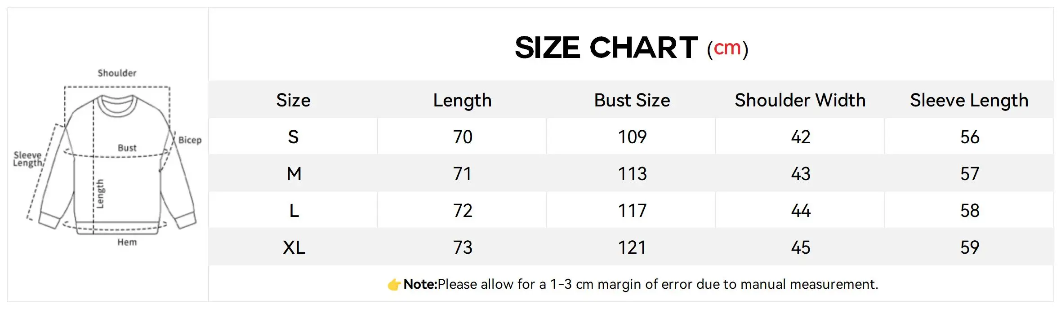Click bust size value 113 for M
Image resolution: width=1061 pixels, height=309 pixels.
click(632, 174)
